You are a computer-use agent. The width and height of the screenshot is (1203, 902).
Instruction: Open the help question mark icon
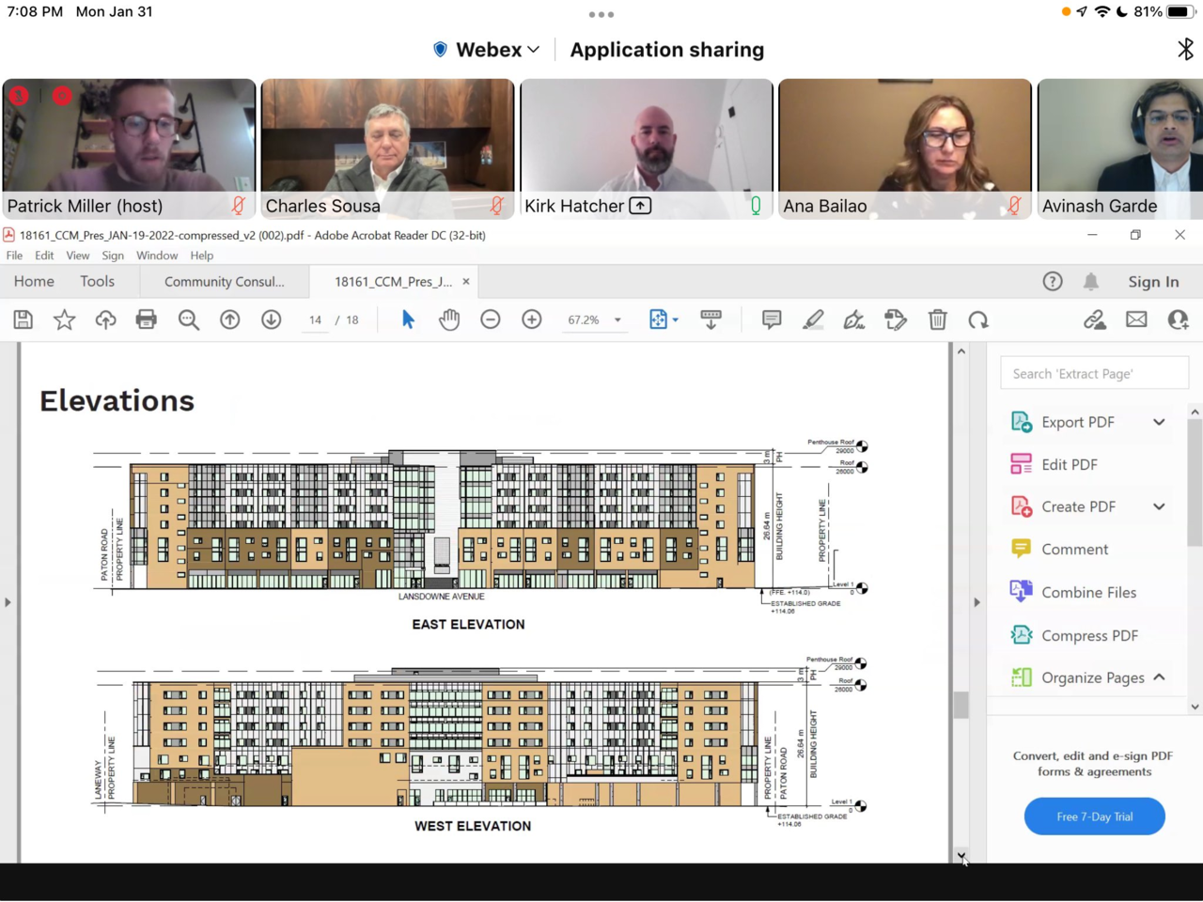pyautogui.click(x=1053, y=282)
